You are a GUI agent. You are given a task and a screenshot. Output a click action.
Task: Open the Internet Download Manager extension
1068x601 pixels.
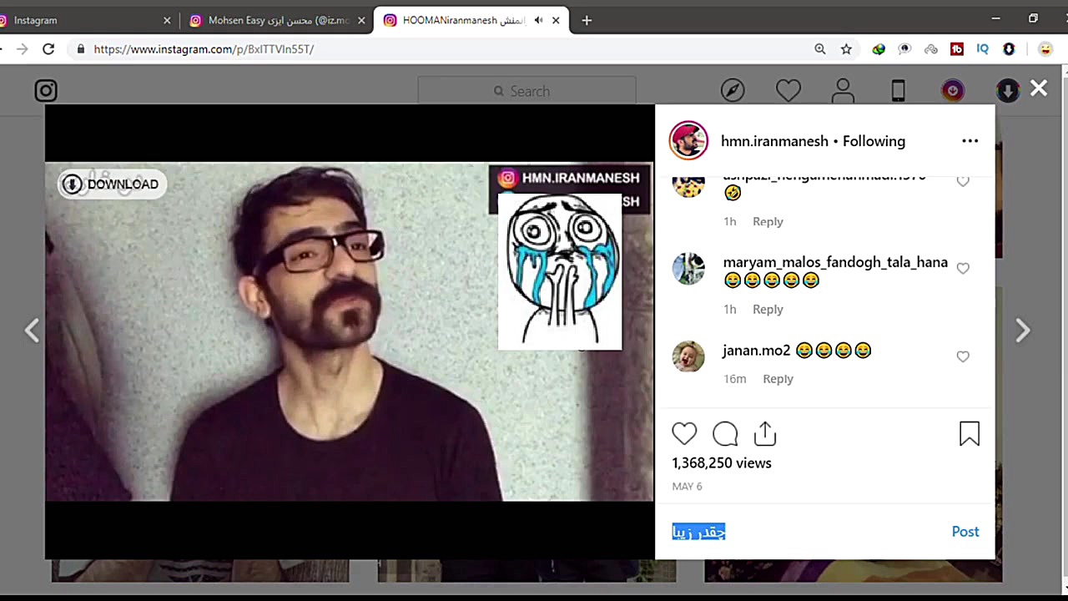coord(879,49)
